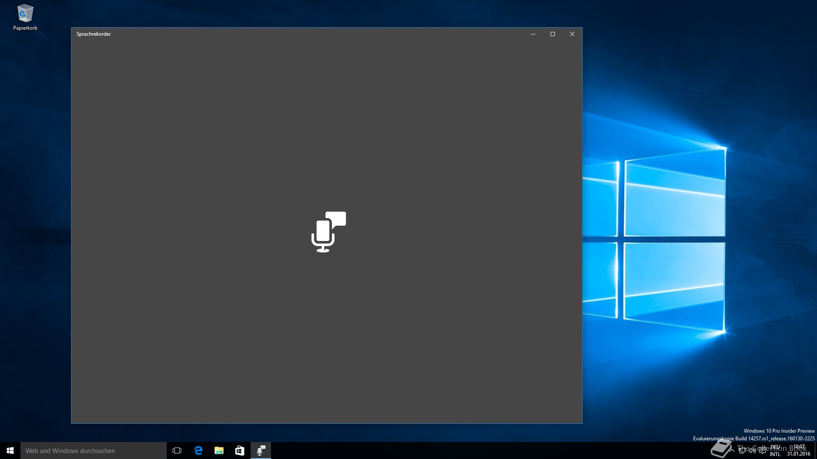Open Task View from the taskbar
Screen dimensions: 817x459
click(177, 450)
